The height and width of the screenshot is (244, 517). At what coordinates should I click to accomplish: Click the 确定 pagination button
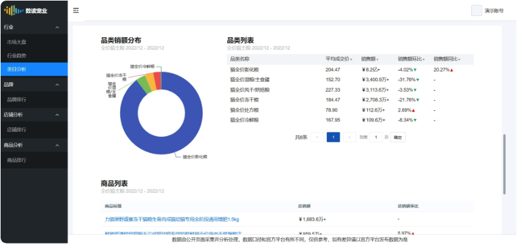(x=398, y=137)
